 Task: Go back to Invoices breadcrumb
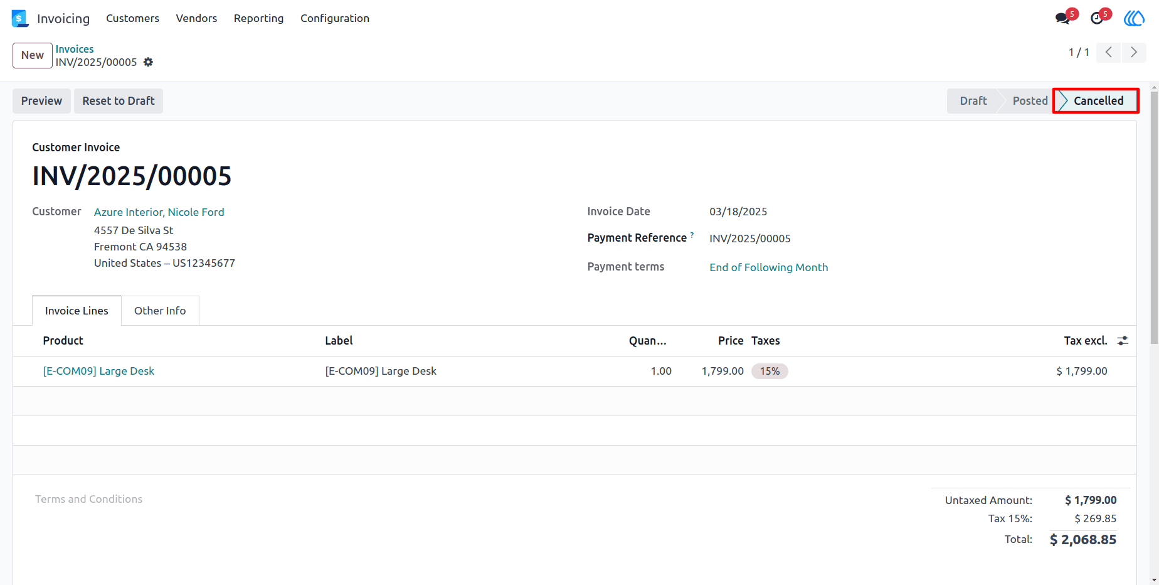[75, 49]
